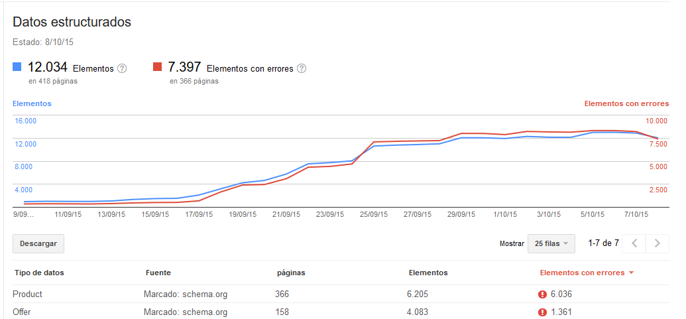Click Marcado: schema.org in Offer row
The image size is (686, 319).
(x=186, y=312)
